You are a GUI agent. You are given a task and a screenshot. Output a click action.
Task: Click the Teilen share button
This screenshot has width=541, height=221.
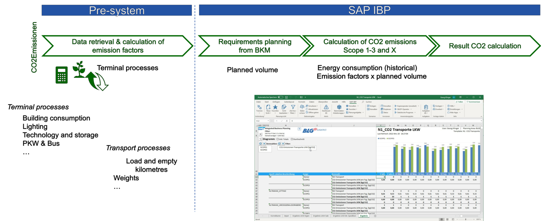pyautogui.click(x=459, y=102)
